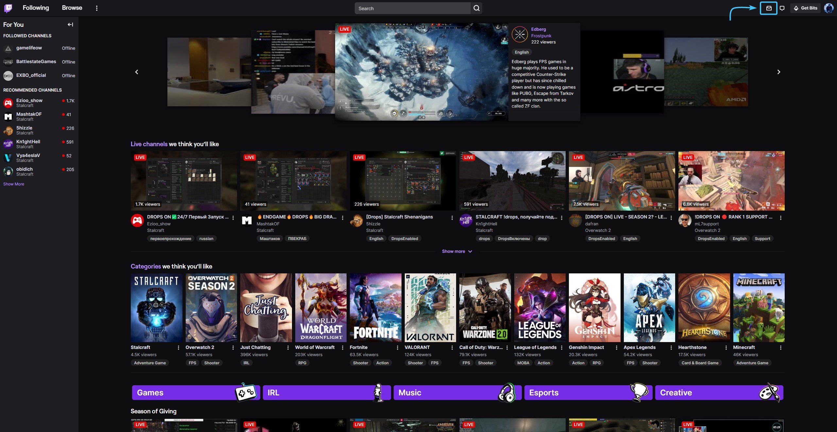Open World of Warcraft category title

315,347
